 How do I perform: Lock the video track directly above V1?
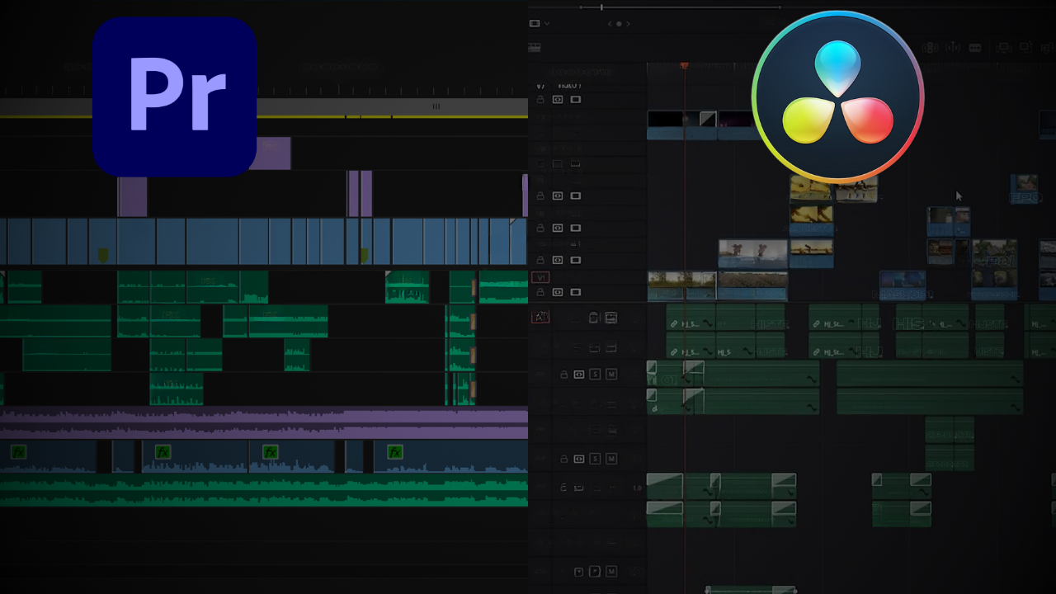point(541,260)
